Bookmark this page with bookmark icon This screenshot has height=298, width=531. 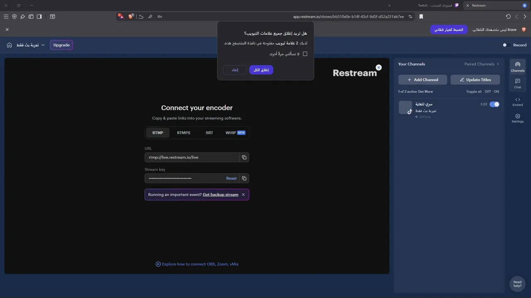[421, 17]
